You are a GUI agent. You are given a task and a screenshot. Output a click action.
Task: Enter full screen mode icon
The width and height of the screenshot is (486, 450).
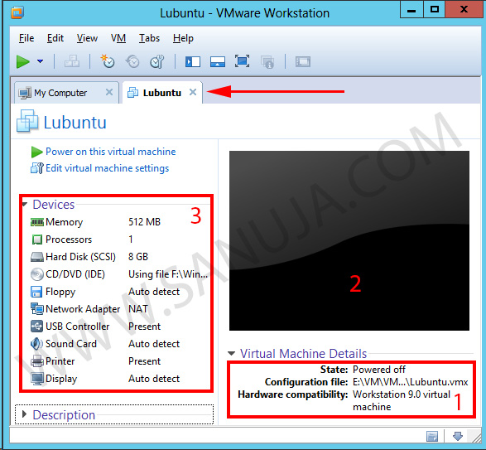pos(242,61)
